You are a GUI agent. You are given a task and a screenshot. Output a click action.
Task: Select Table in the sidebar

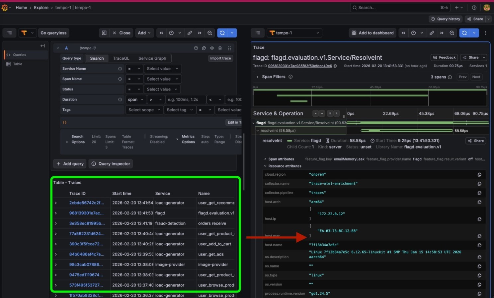click(x=26, y=64)
